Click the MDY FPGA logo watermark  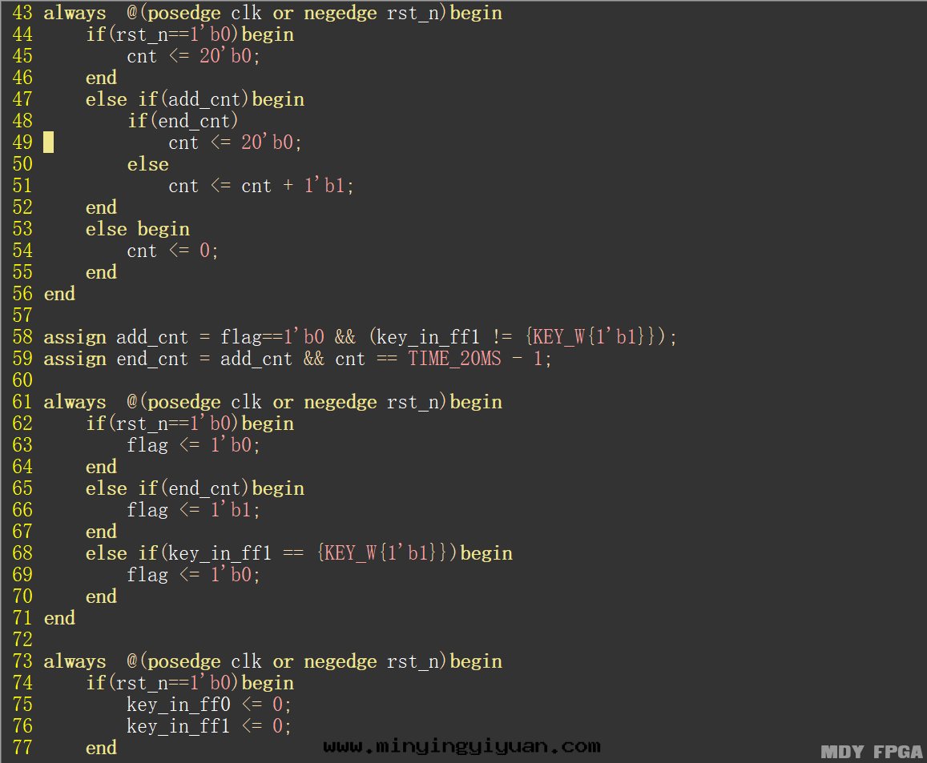[x=872, y=752]
